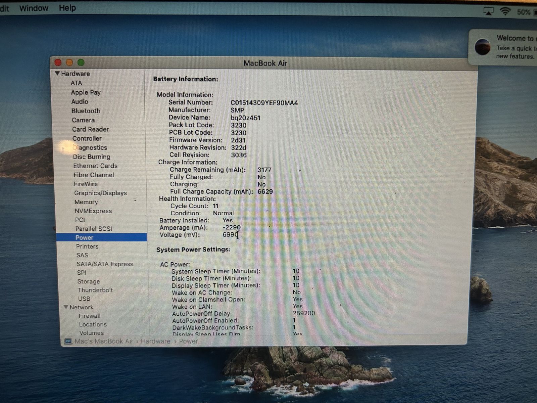Open the Help menu
Screen dimensions: 537x403
point(67,8)
